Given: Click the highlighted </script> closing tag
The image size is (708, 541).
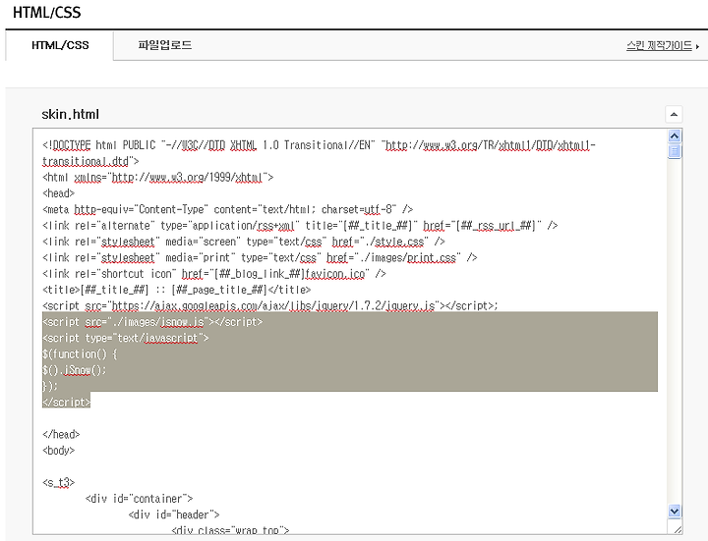Looking at the screenshot, I should point(67,403).
